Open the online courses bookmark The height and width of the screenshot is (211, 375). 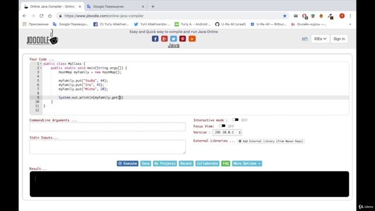coord(309,24)
